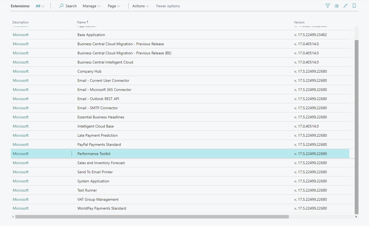Click the Performance Toolkit name
This screenshot has width=369, height=226.
coord(94,154)
